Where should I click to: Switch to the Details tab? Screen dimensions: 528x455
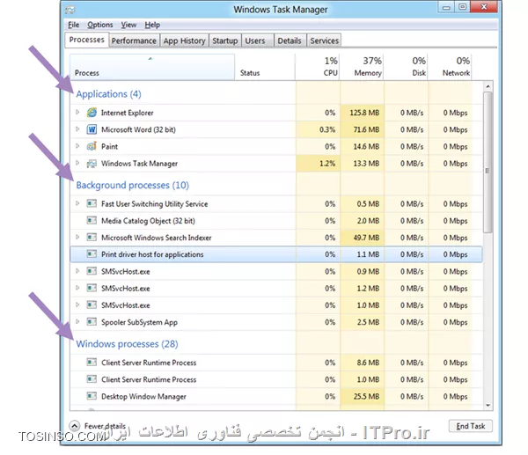click(290, 40)
